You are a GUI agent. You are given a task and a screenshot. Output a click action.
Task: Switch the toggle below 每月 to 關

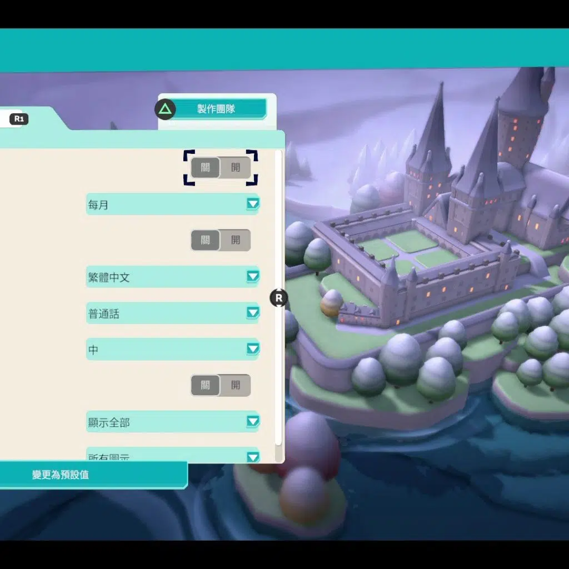coord(206,240)
